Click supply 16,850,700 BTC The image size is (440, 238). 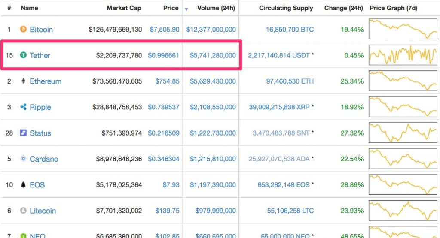click(x=290, y=30)
